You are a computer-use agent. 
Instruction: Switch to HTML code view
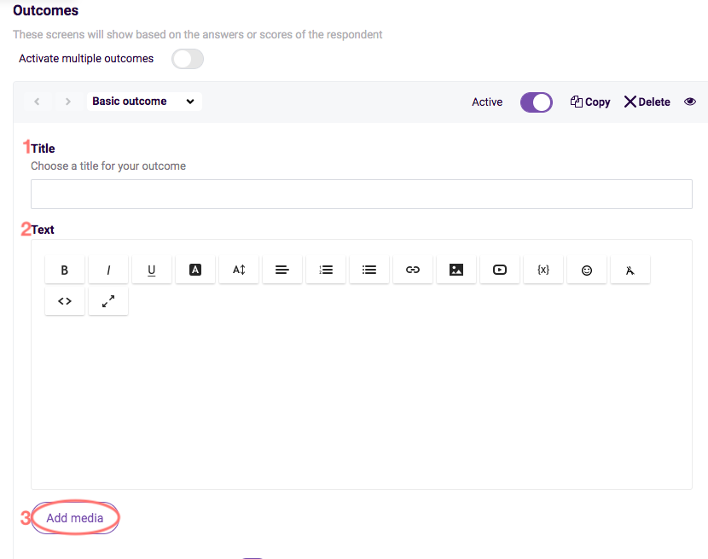[65, 300]
